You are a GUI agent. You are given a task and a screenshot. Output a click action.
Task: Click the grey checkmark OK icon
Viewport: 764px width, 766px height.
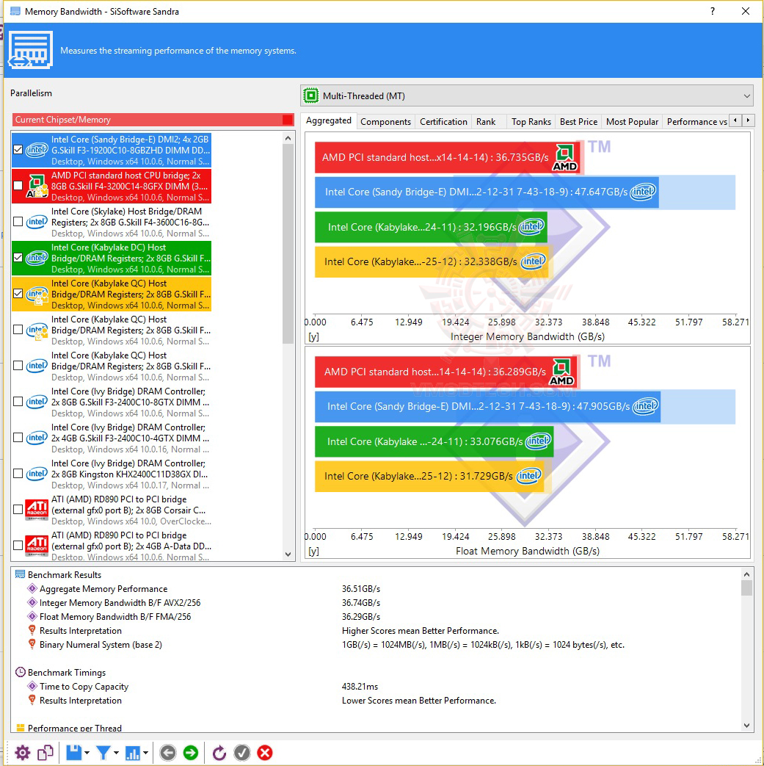(242, 753)
